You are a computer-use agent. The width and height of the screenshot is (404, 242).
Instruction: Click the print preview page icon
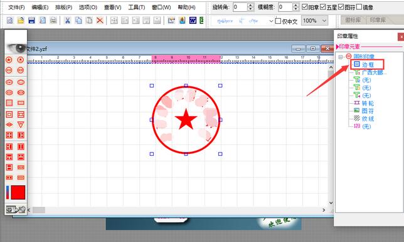coord(43,20)
